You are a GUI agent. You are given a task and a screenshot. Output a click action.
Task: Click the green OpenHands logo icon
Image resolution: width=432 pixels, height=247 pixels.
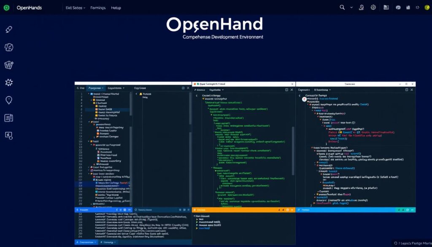tap(7, 8)
